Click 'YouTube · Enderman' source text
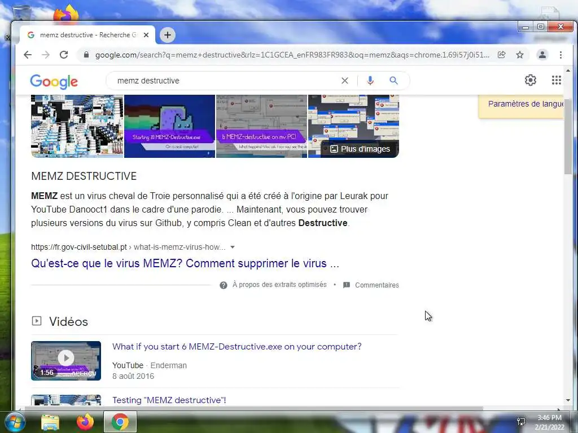The width and height of the screenshot is (578, 433). click(149, 365)
